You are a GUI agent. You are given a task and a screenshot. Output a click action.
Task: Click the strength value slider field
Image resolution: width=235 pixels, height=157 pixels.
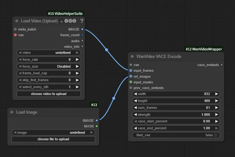[x=176, y=115]
